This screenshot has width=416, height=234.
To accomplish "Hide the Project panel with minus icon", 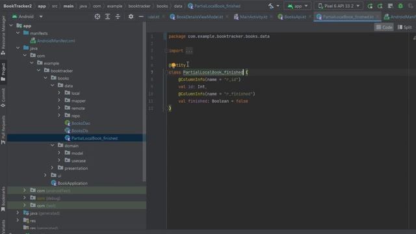I will pyautogui.click(x=141, y=16).
